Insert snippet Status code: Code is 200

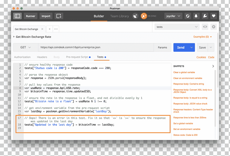tap(185, 135)
